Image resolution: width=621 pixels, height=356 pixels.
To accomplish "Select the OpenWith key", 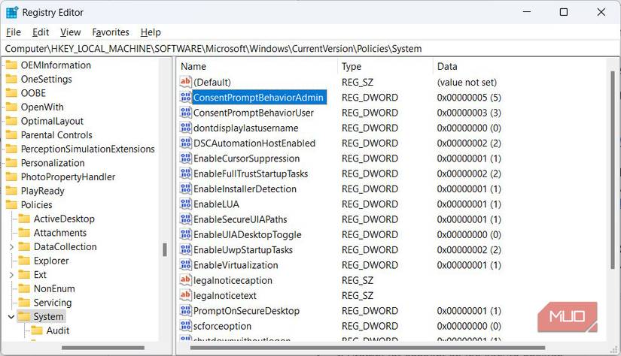I will 42,107.
